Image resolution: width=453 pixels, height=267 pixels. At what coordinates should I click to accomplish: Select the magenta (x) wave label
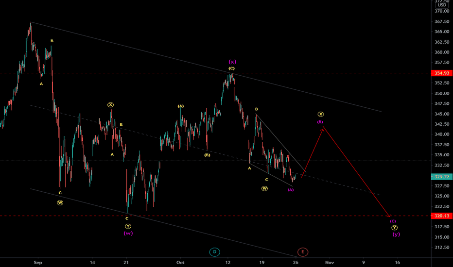(x=232, y=62)
